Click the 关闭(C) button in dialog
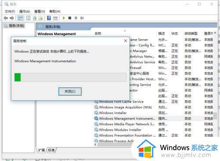The image size is (220, 161). click(70, 91)
